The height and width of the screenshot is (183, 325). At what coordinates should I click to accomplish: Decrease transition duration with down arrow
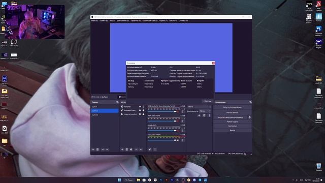pos(210,112)
